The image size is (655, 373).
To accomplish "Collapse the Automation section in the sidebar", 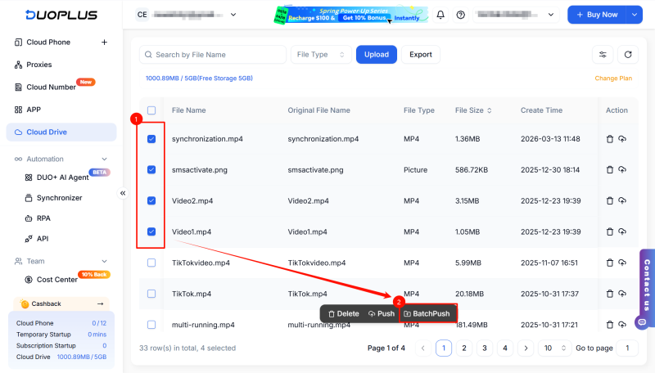I will click(x=104, y=159).
